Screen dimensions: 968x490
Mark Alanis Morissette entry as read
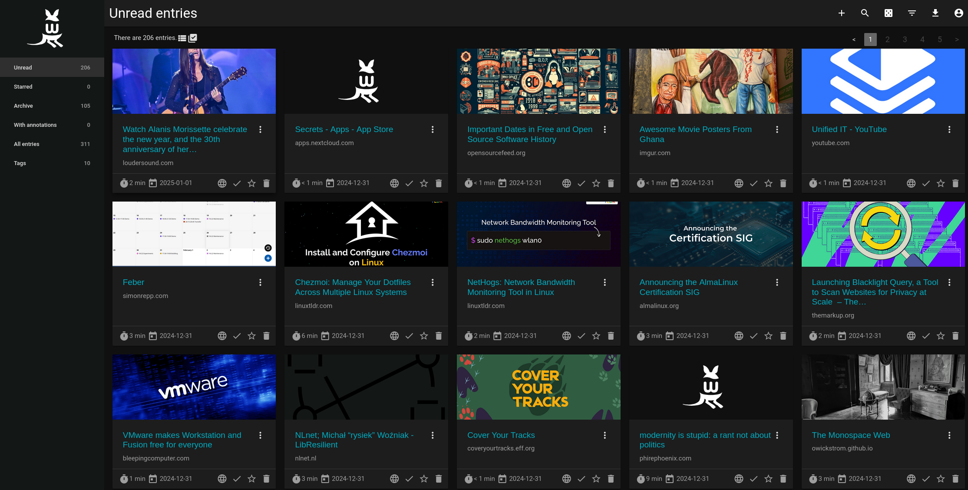[x=237, y=183]
